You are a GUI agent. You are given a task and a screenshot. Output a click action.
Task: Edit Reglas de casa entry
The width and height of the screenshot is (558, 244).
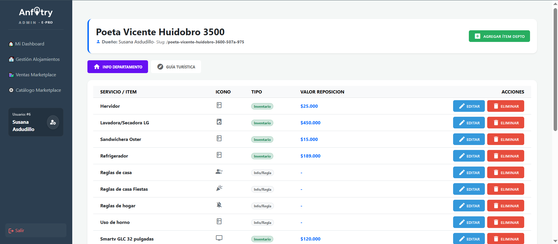click(x=469, y=172)
